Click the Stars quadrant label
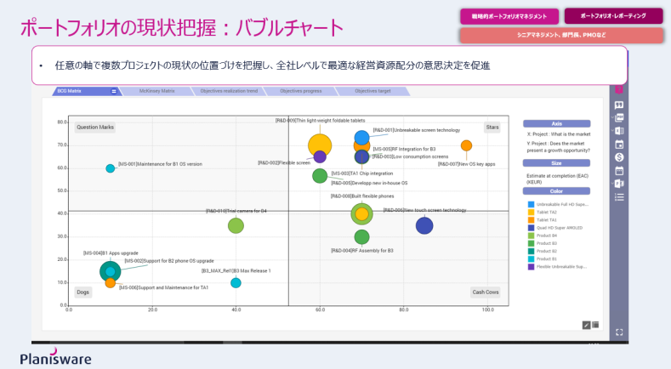Screen dimensions: 671x369 (492, 128)
